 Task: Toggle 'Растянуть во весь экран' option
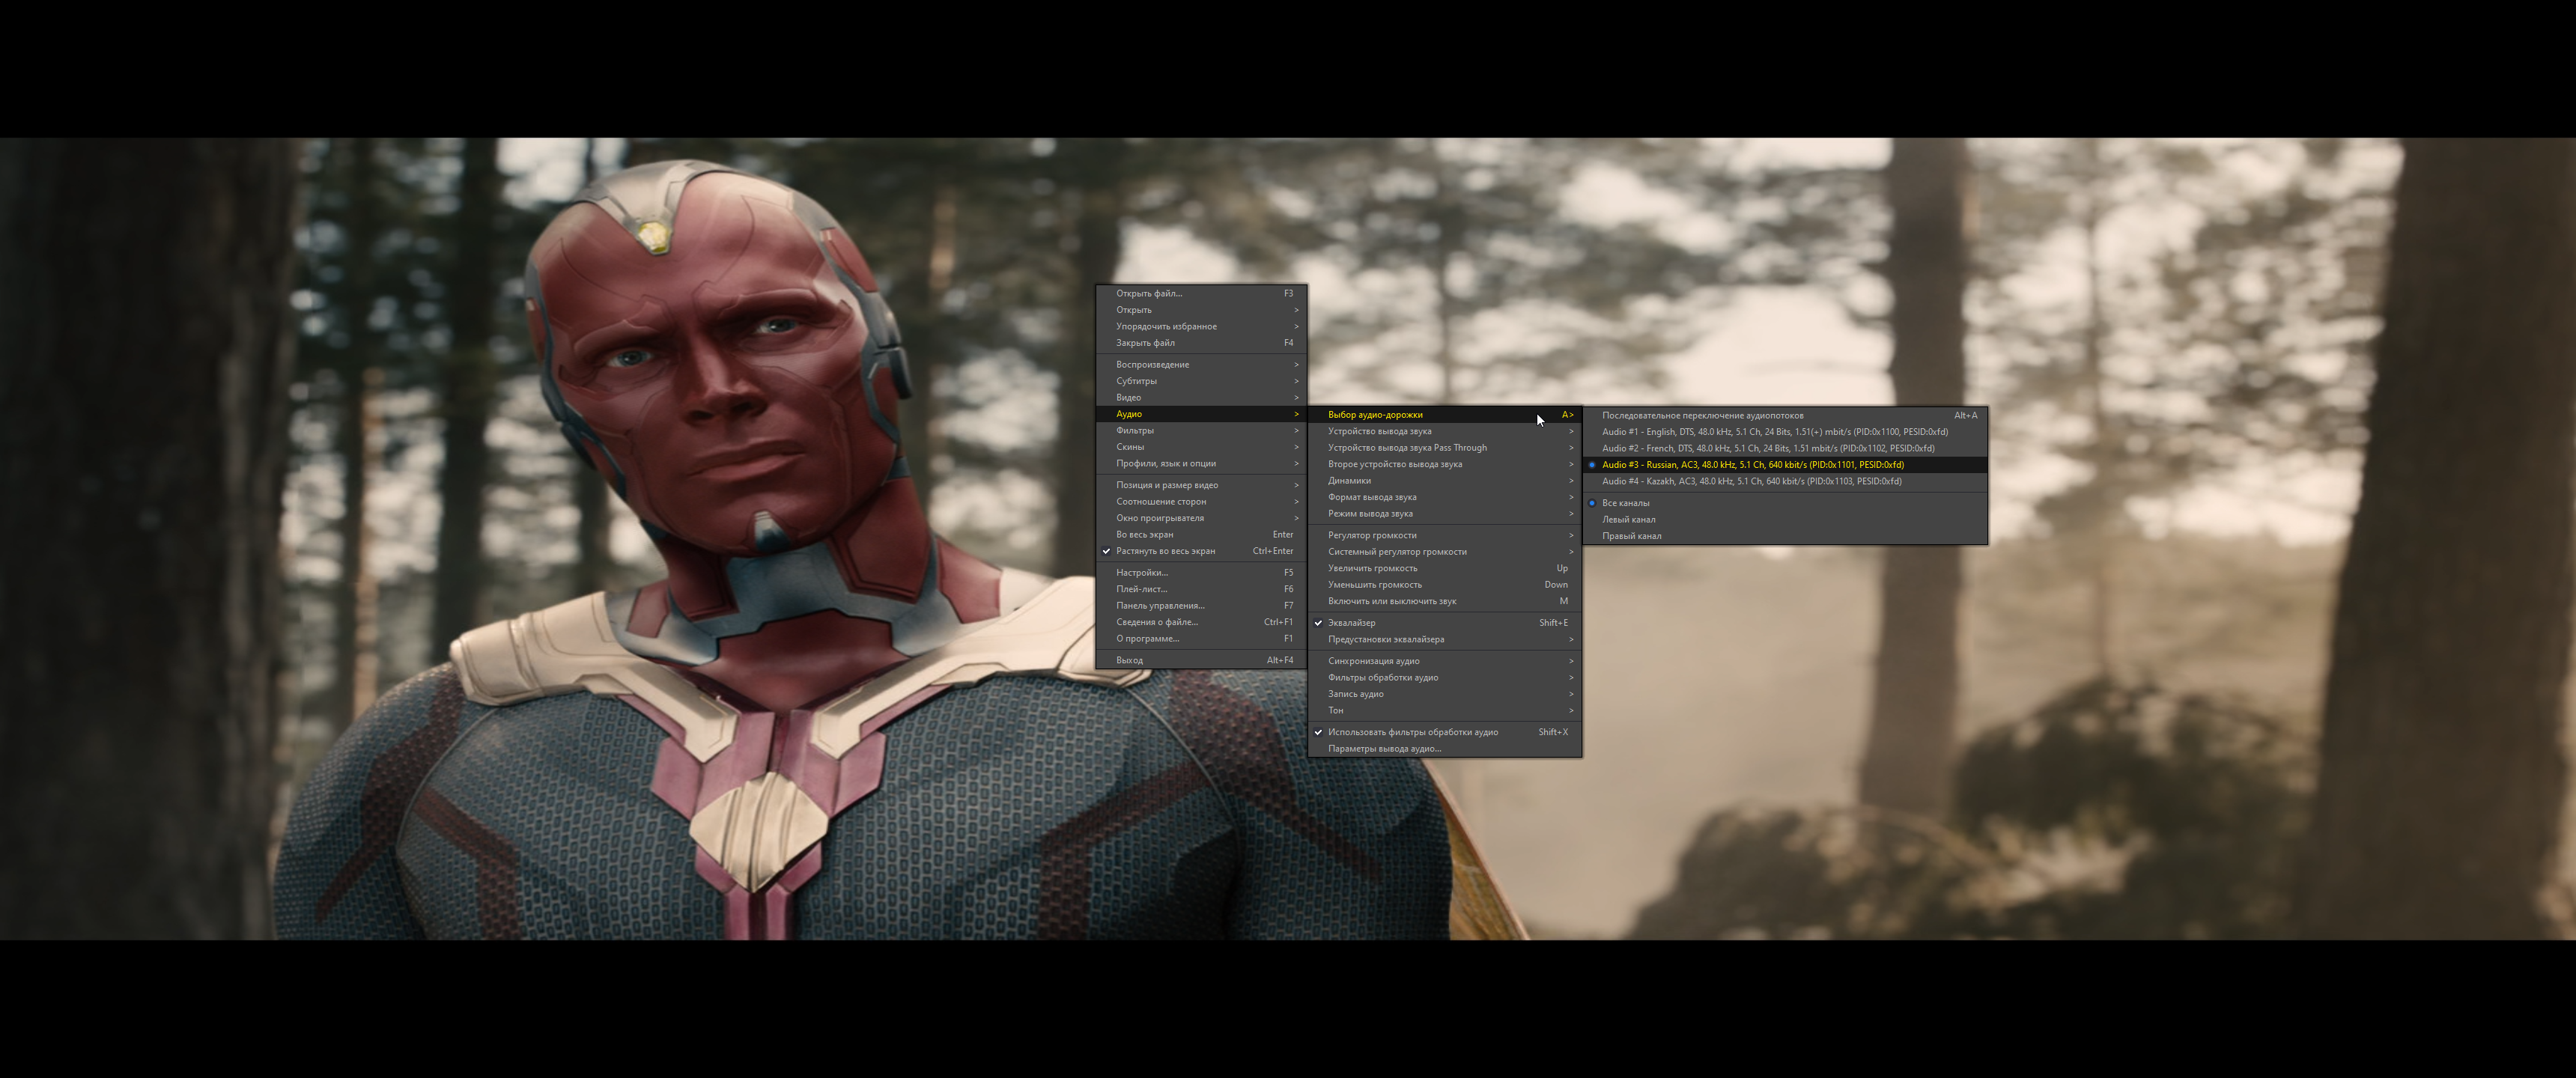1201,551
